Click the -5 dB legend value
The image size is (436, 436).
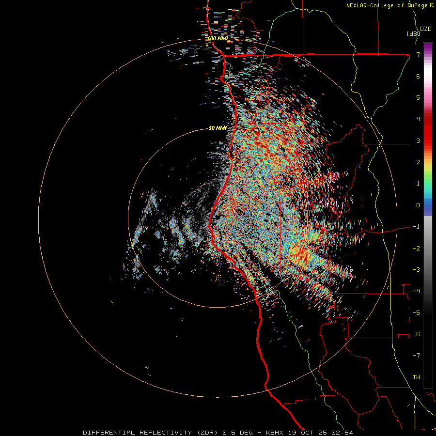pos(416,312)
